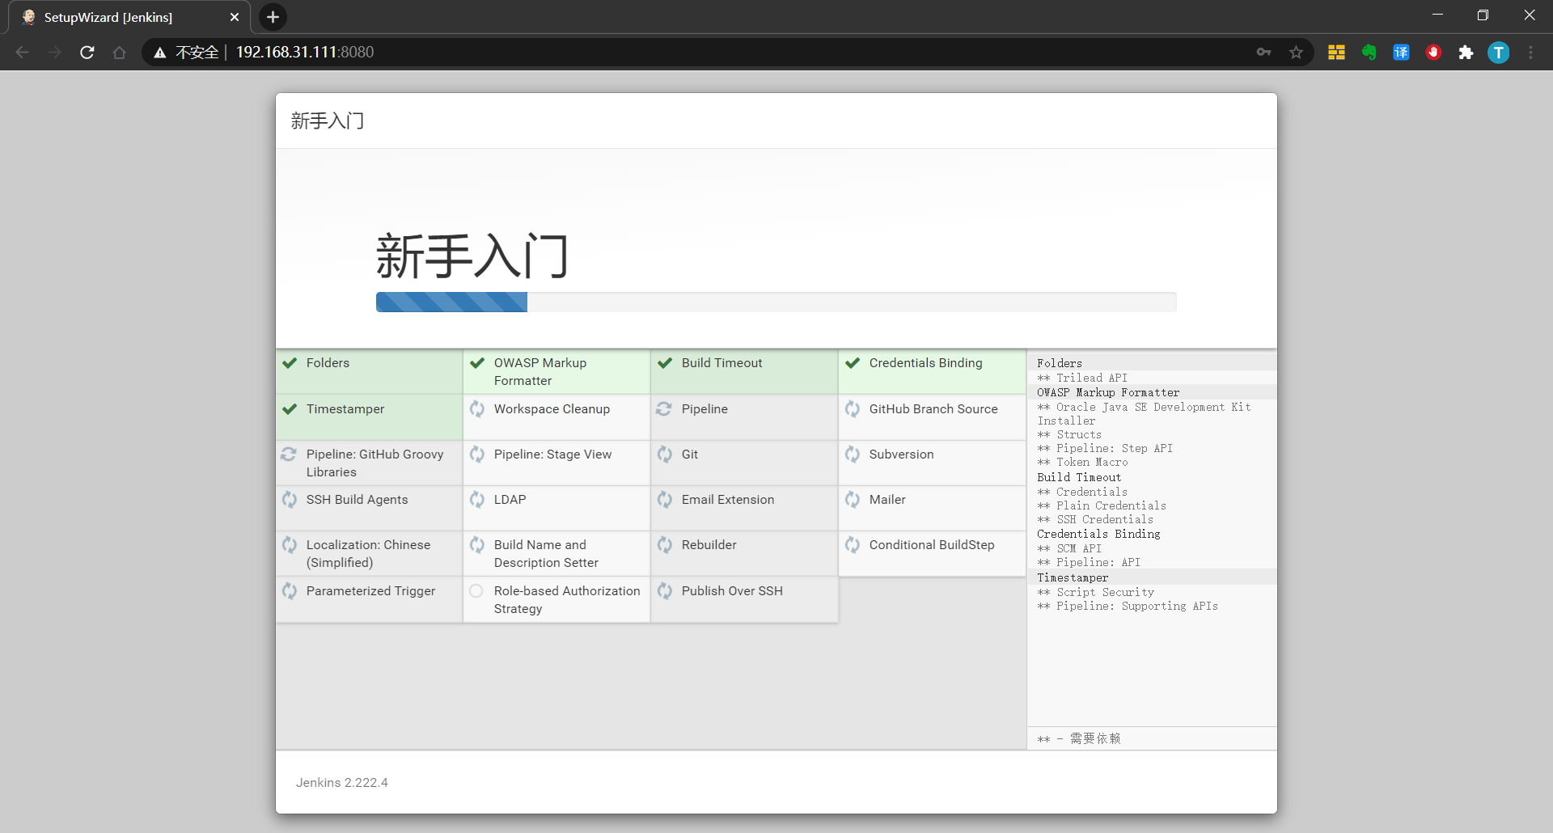Click the small 新手入门 header title
This screenshot has width=1553, height=833.
[x=328, y=121]
